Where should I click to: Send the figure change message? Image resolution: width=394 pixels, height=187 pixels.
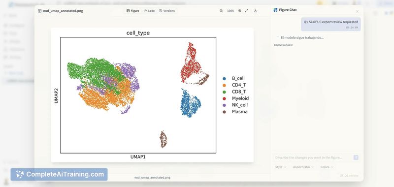pyautogui.click(x=356, y=157)
